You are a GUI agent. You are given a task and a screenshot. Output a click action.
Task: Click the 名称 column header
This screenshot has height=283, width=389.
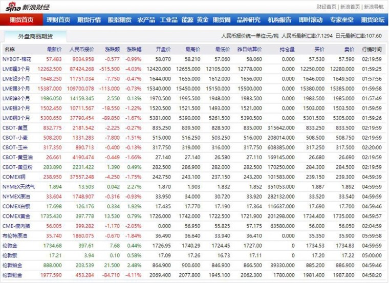pyautogui.click(x=10, y=49)
